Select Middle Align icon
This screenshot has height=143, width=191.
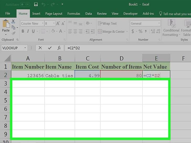pyautogui.click(x=75, y=23)
